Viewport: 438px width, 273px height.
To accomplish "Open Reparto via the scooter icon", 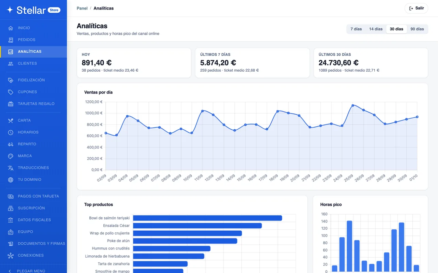I will click(x=11, y=144).
